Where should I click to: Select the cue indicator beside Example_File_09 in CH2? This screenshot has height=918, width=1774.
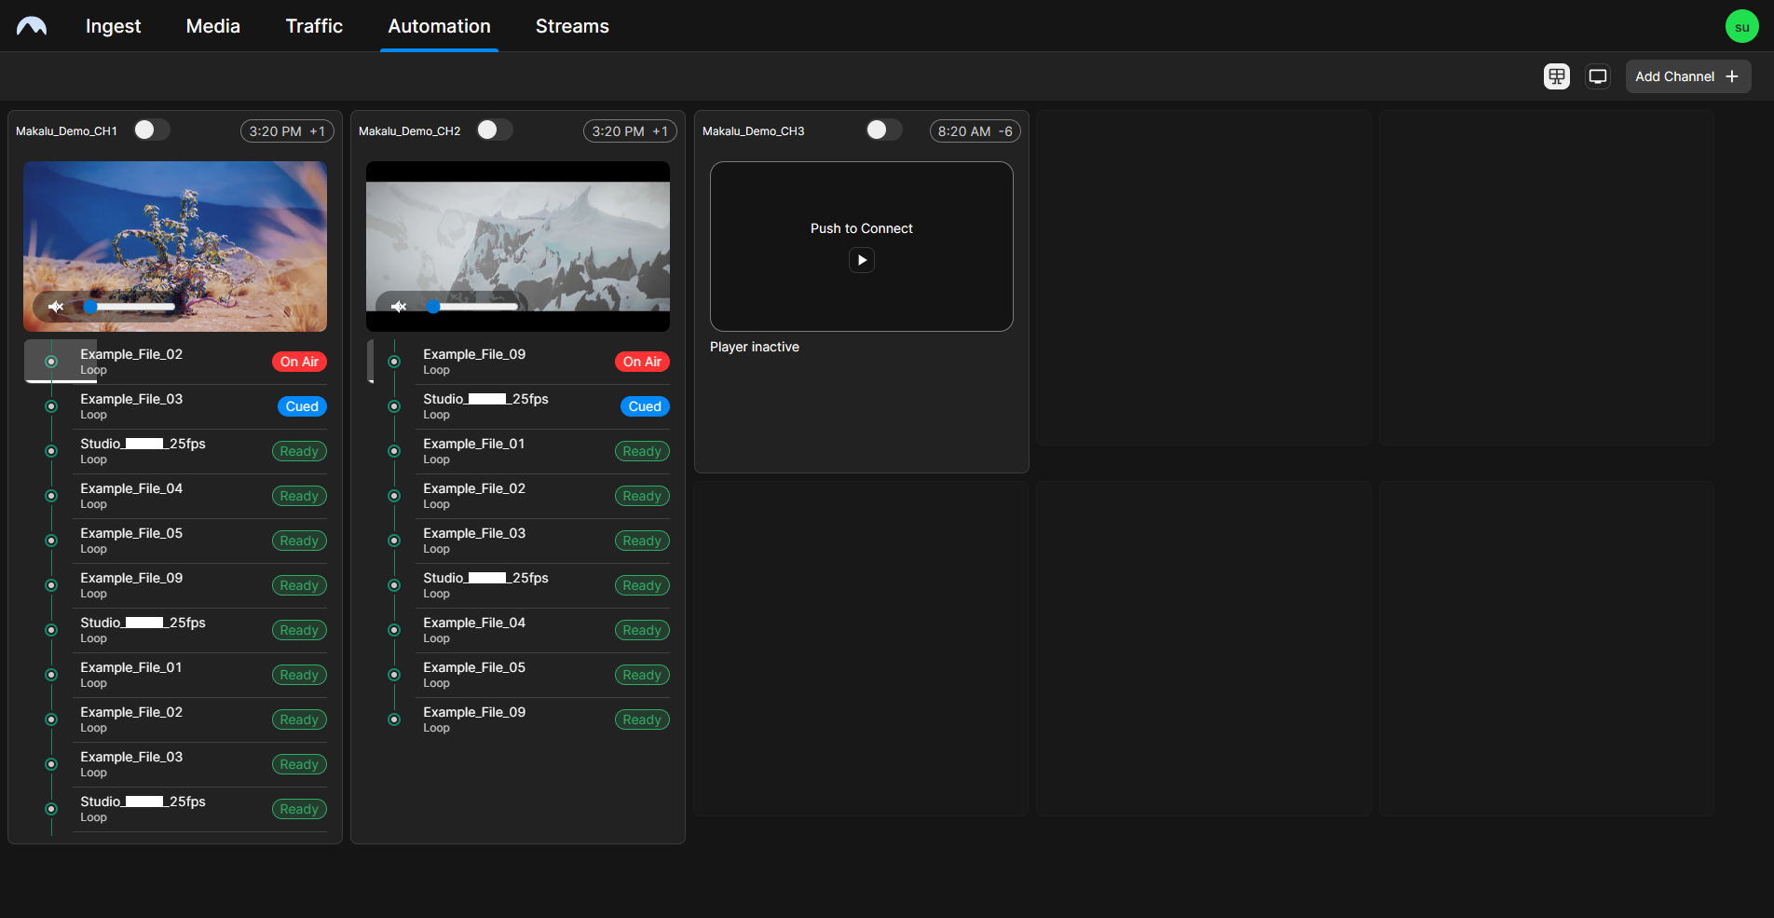coord(393,361)
